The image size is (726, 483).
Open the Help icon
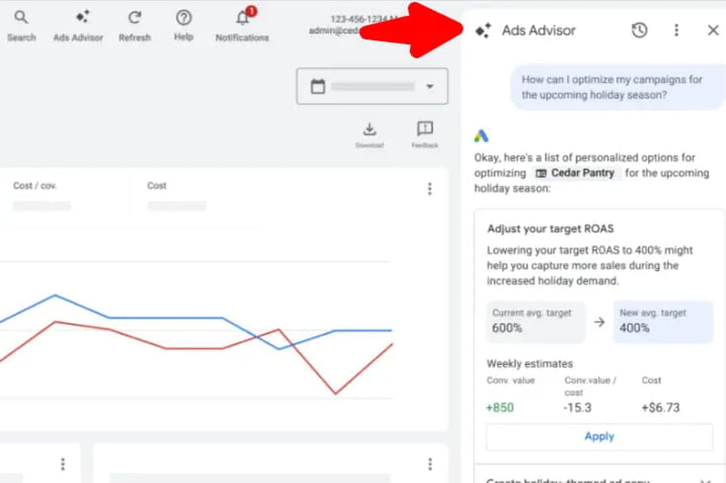183,18
